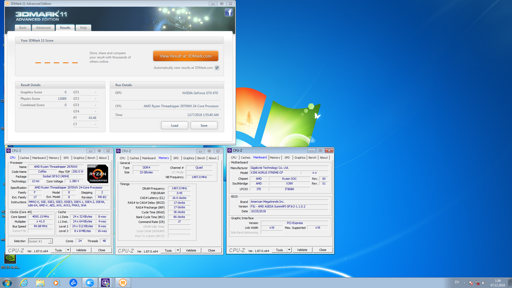Image resolution: width=512 pixels, height=288 pixels.
Task: Switch to 3DMark Basic tab
Action: 23,28
